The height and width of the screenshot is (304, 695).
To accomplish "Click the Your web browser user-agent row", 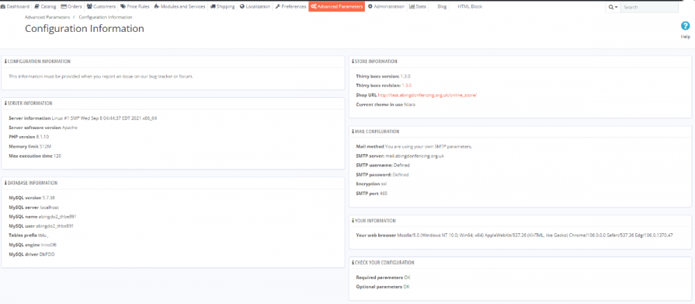I will (514, 235).
